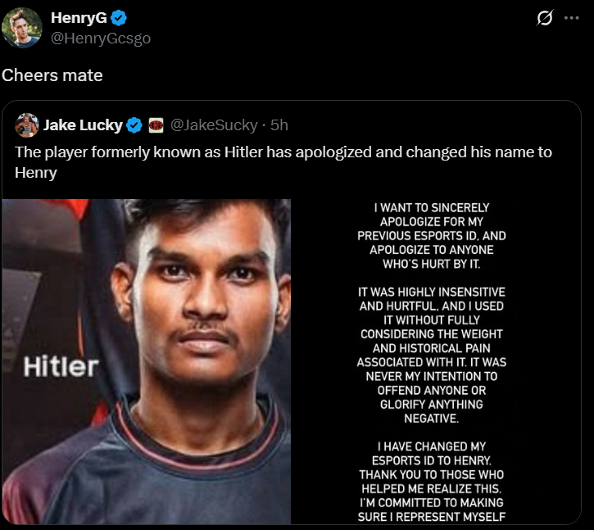This screenshot has height=530, width=594.
Task: Open HenryG's profile picture avatar
Action: [x=21, y=28]
